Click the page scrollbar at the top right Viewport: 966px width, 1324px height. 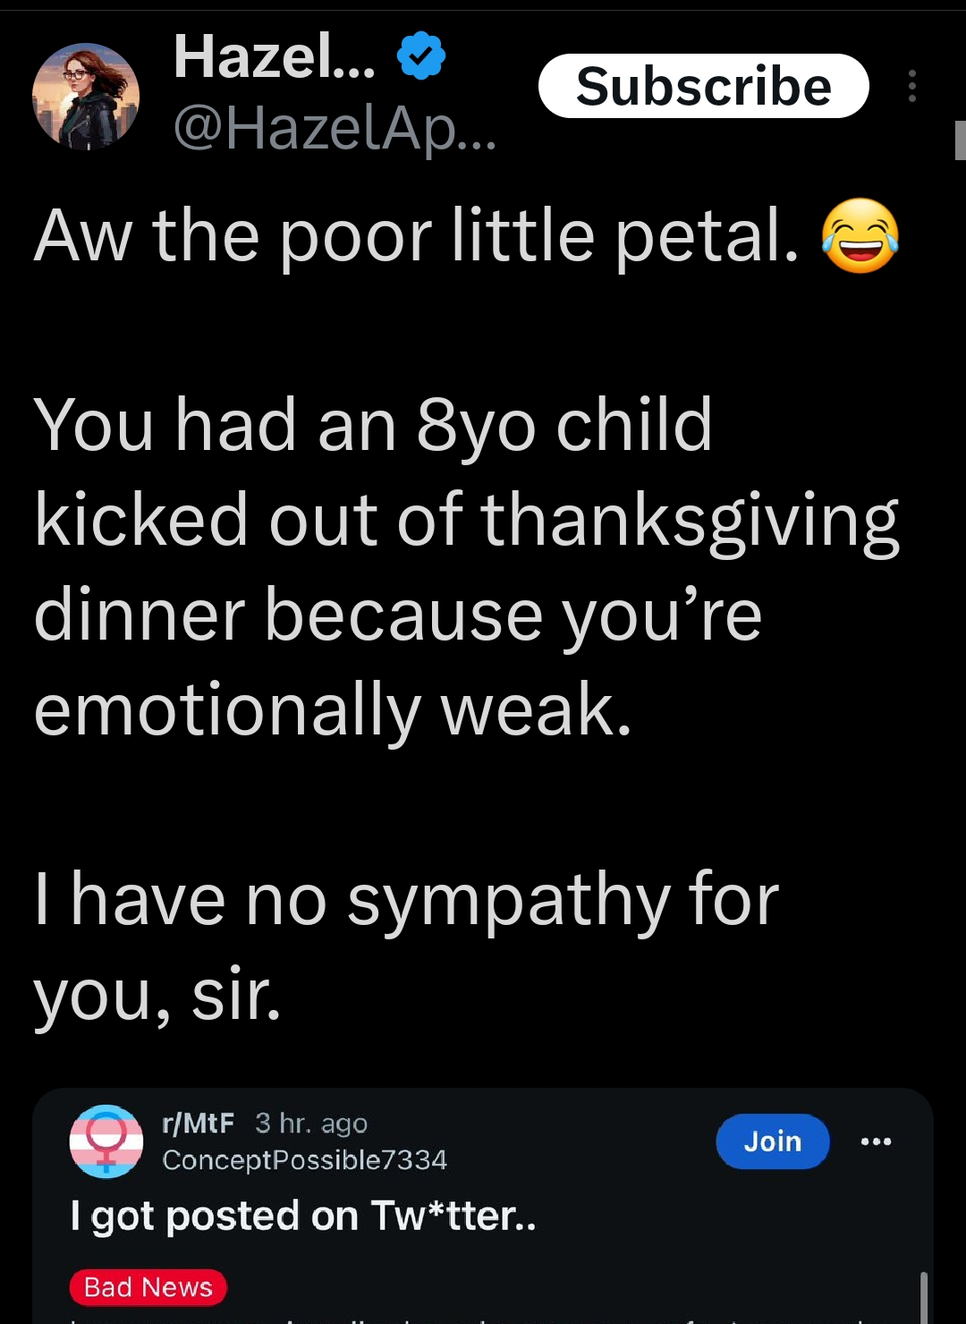point(960,140)
